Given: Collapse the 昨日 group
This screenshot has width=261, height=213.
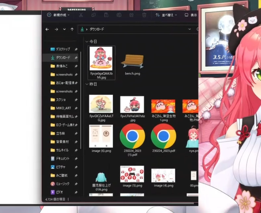Looking at the screenshot, I should pos(87,84).
